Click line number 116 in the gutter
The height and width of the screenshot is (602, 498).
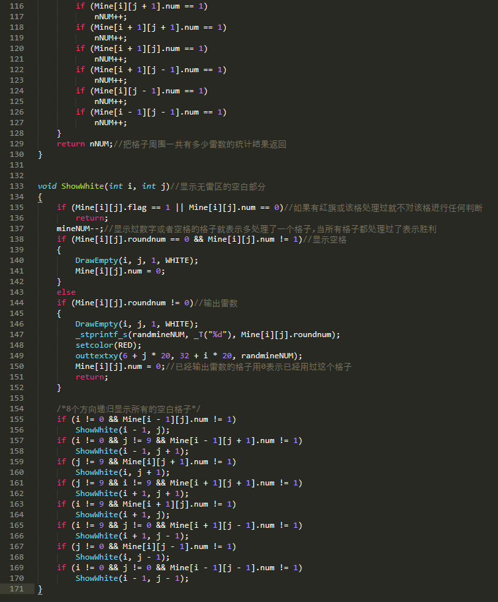pos(17,6)
